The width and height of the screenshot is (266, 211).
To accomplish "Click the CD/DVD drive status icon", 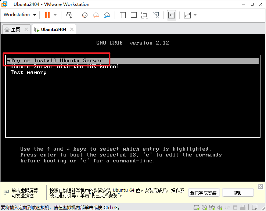I will tap(204, 207).
